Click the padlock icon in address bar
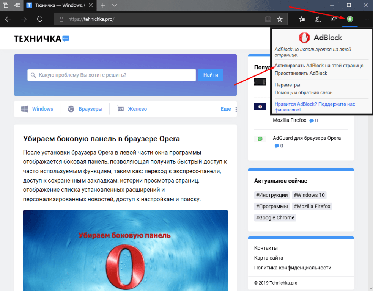The image size is (373, 291). (61, 19)
